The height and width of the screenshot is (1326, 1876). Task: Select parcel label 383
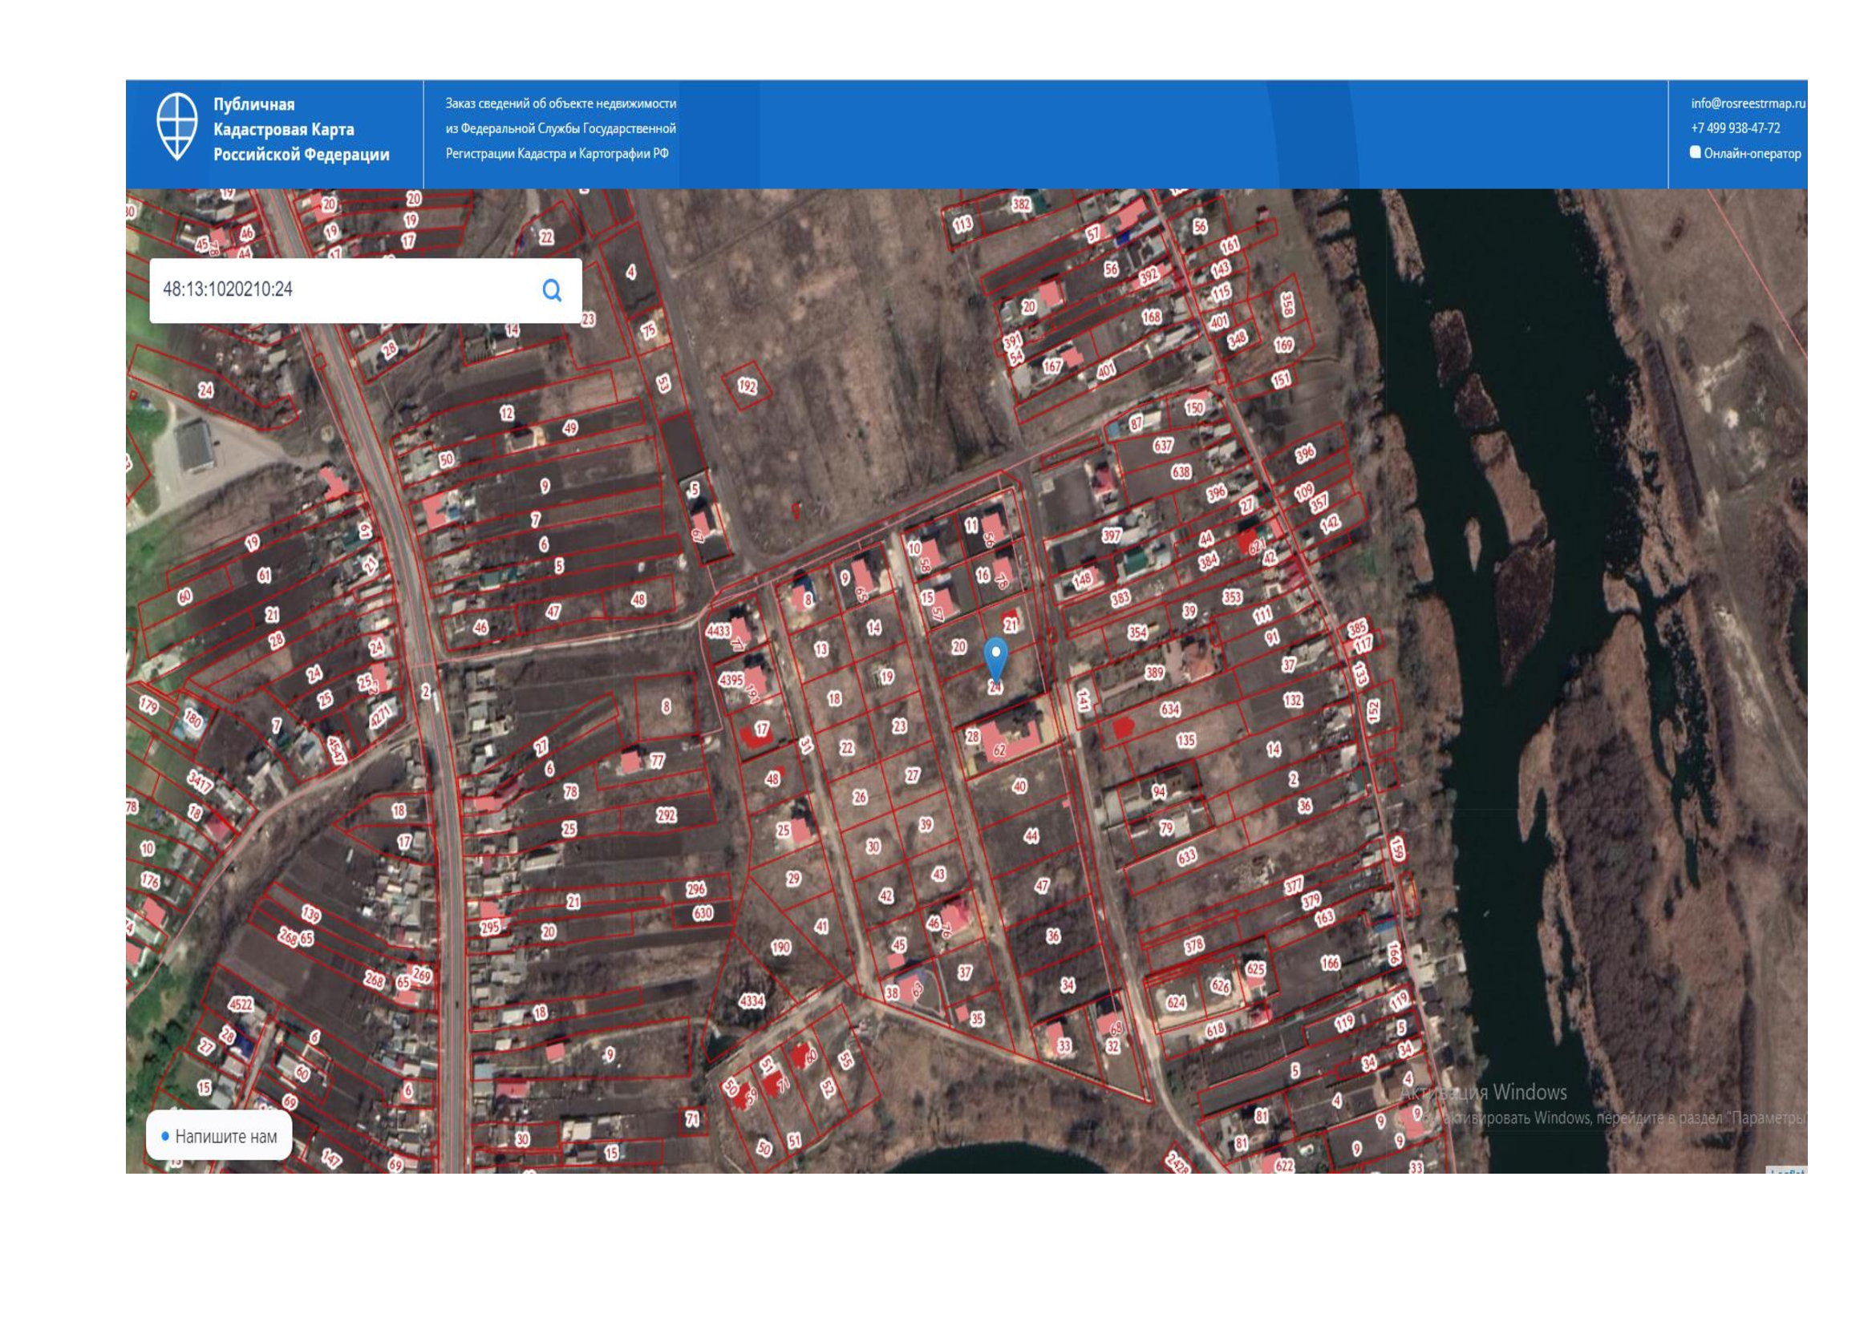[1120, 598]
